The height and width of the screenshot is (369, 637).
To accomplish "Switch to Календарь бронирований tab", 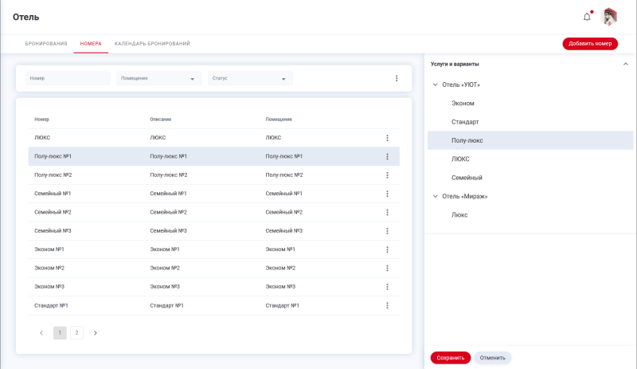I will click(152, 43).
